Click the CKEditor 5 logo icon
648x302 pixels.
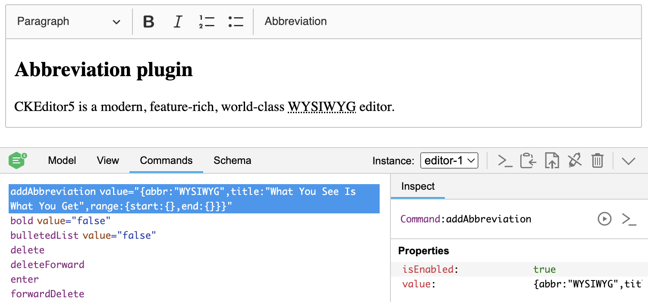pos(17,160)
